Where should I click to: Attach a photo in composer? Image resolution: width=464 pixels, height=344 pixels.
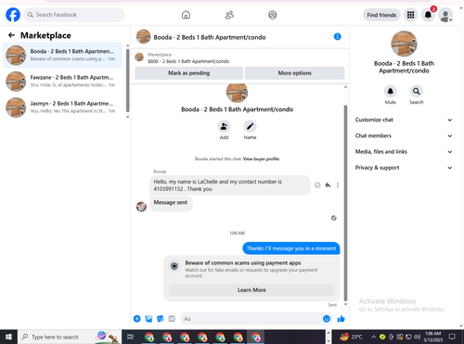point(148,319)
